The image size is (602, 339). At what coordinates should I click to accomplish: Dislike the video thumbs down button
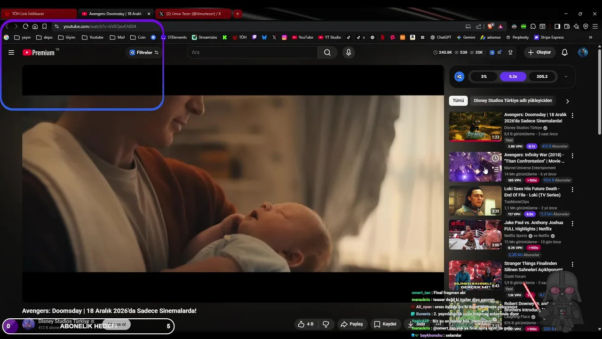(x=325, y=324)
